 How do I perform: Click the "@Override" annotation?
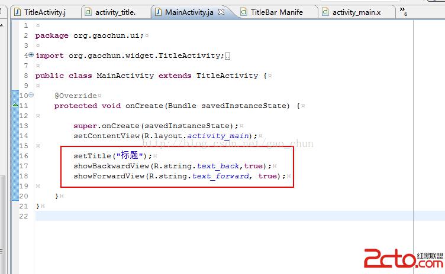(x=76, y=96)
